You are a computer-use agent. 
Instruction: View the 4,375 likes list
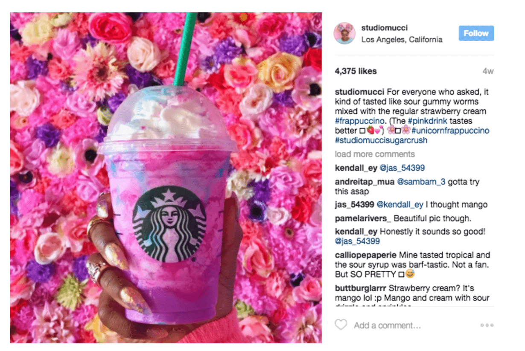point(356,71)
